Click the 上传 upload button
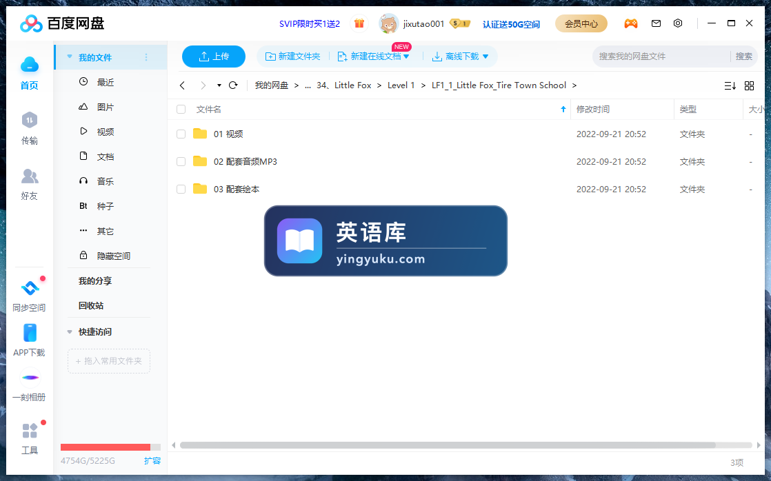771x481 pixels. pos(213,57)
